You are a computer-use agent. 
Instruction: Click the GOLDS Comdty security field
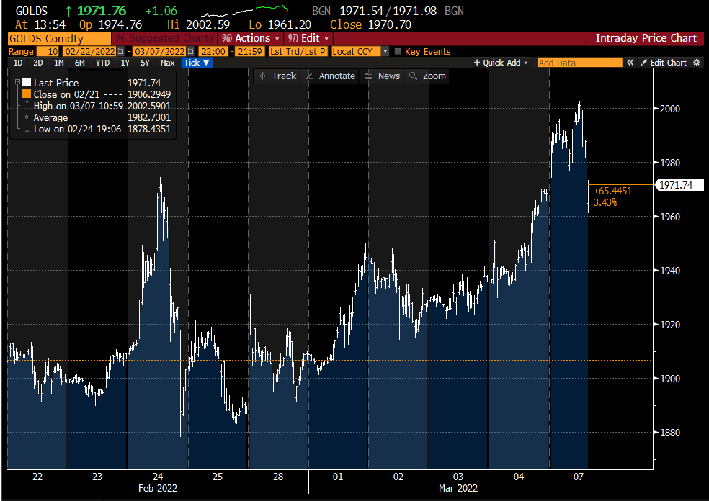pyautogui.click(x=59, y=38)
